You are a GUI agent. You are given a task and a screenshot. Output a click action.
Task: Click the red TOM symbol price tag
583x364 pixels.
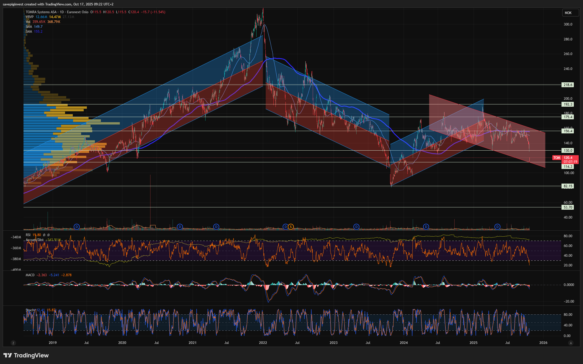pyautogui.click(x=557, y=158)
